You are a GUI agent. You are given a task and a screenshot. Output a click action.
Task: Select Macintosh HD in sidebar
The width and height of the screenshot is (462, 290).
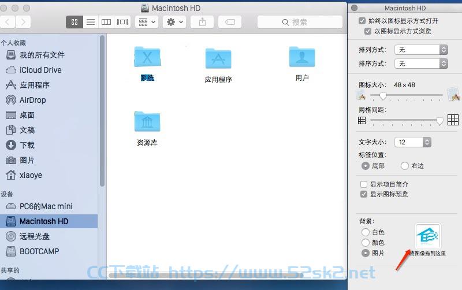[x=49, y=221]
